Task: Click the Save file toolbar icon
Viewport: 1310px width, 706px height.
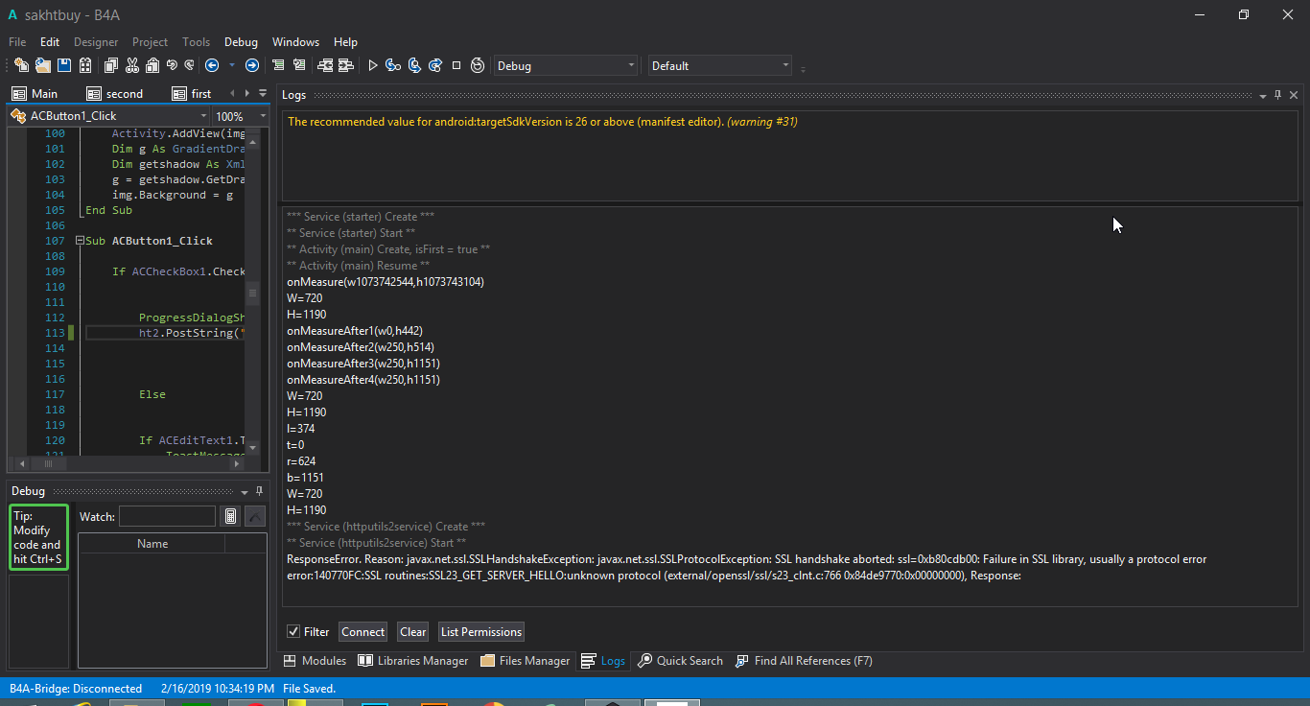Action: [64, 65]
